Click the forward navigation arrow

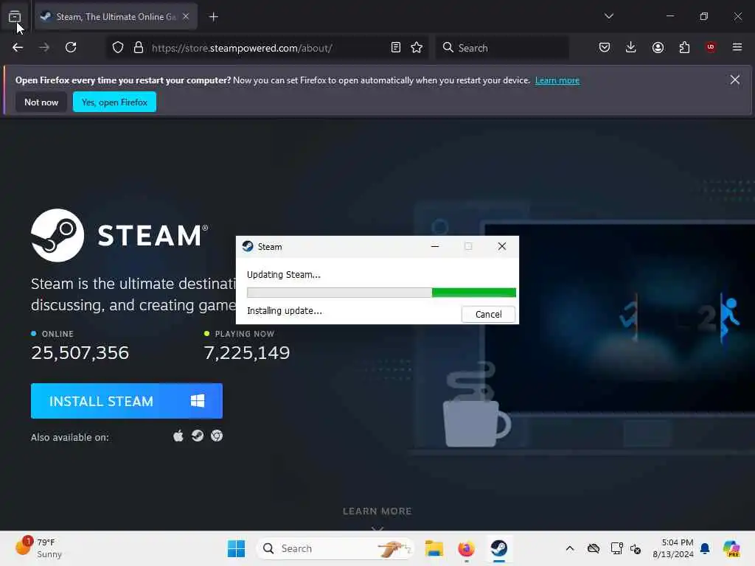tap(44, 48)
